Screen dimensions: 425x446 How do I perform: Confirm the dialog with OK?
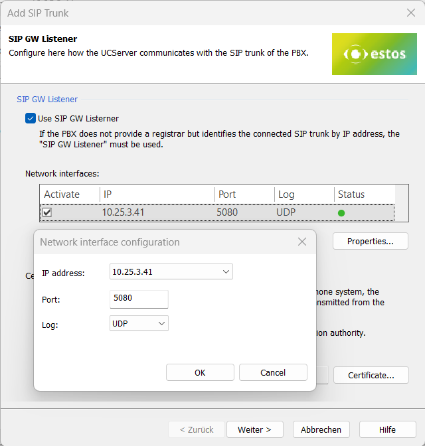tap(200, 372)
